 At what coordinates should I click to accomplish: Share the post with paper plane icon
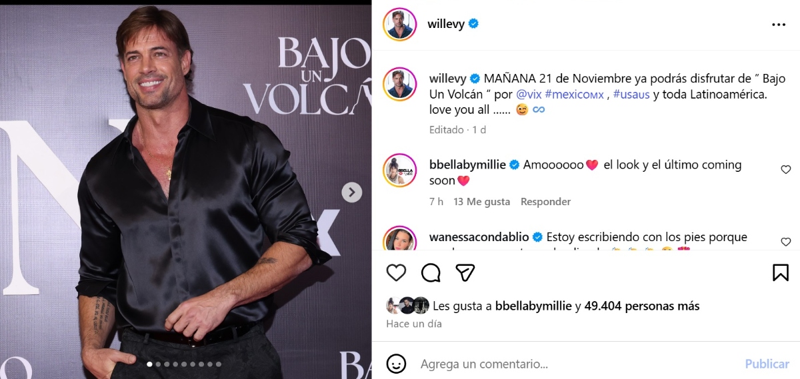[465, 272]
